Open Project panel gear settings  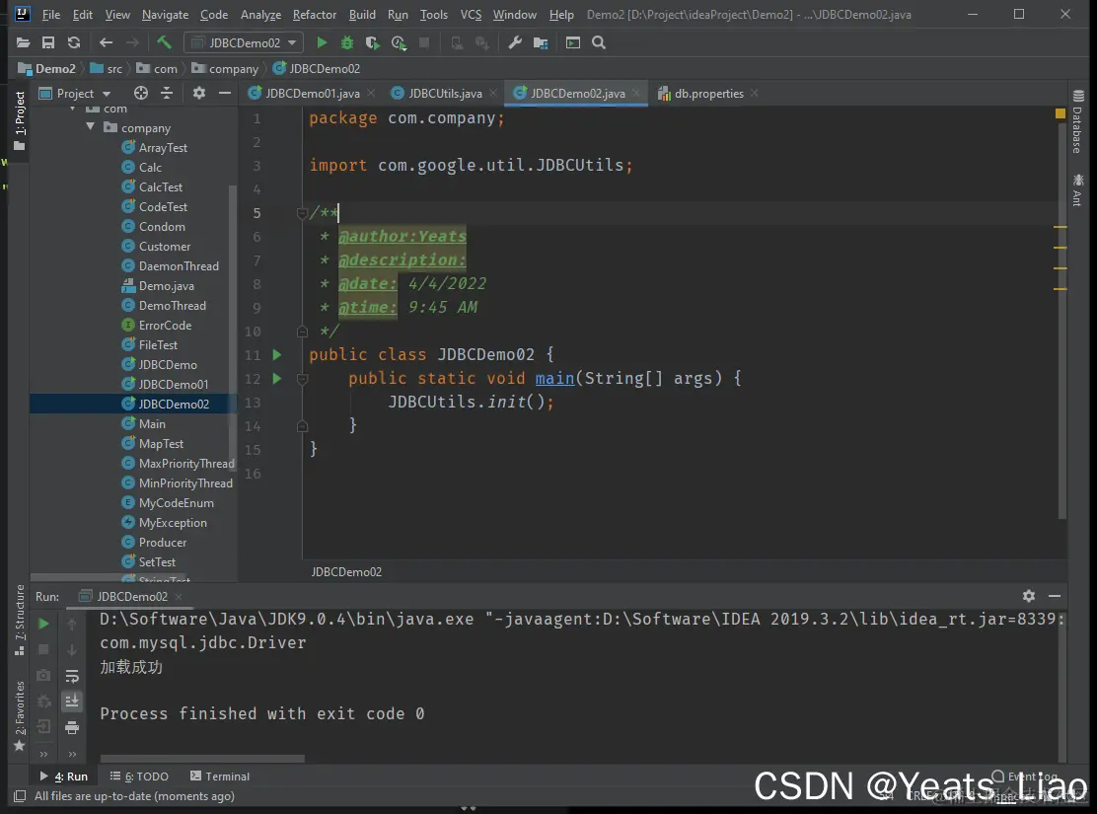(199, 93)
